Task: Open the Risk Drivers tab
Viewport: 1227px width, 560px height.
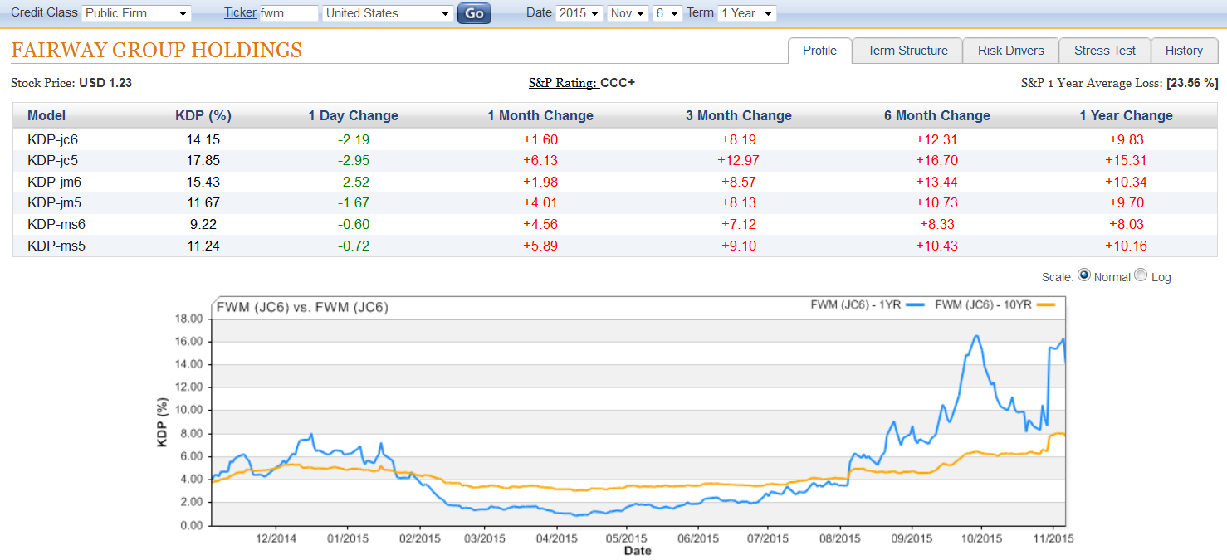Action: pyautogui.click(x=1010, y=51)
